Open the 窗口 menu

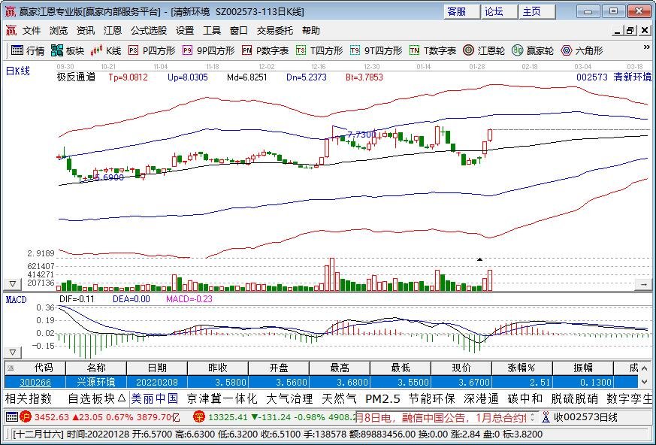pos(239,31)
